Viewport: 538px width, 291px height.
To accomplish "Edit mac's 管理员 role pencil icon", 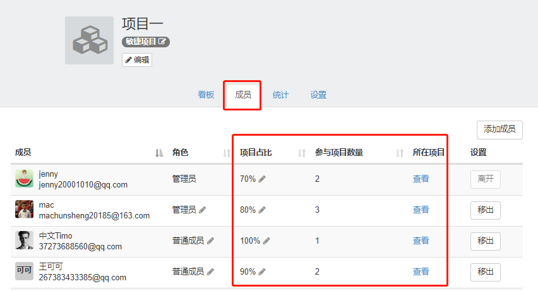I will (203, 210).
